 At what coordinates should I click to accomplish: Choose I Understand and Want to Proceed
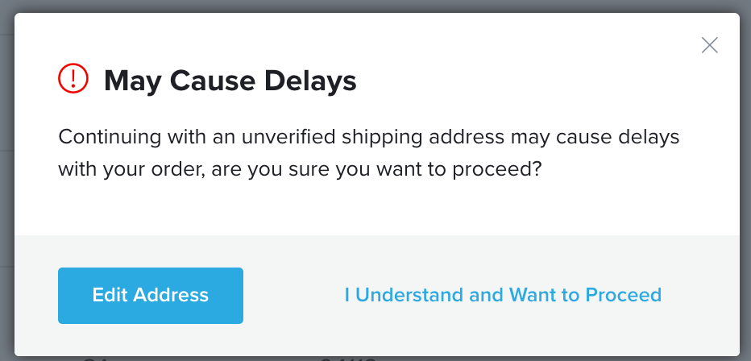pos(503,295)
